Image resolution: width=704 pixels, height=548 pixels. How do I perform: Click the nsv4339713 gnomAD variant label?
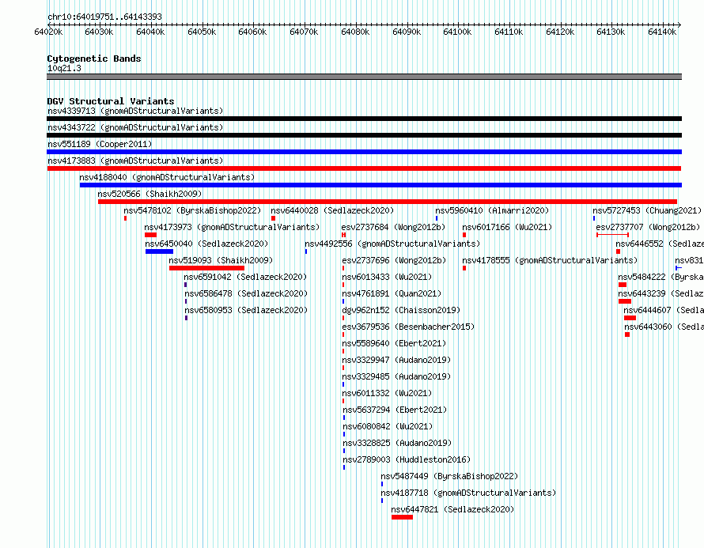[135, 111]
